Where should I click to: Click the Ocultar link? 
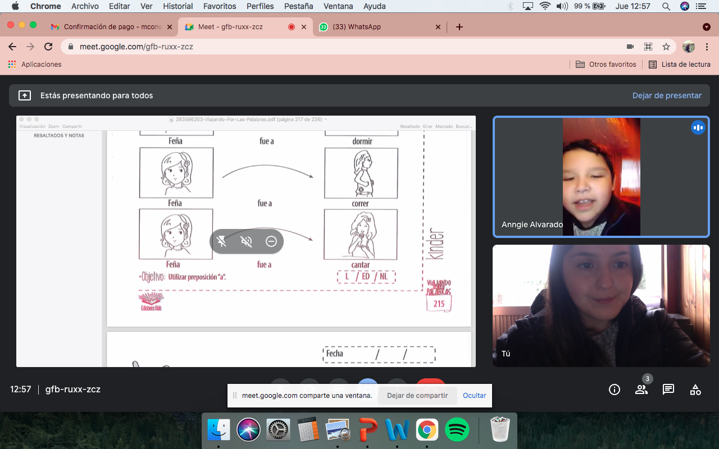[x=474, y=395]
